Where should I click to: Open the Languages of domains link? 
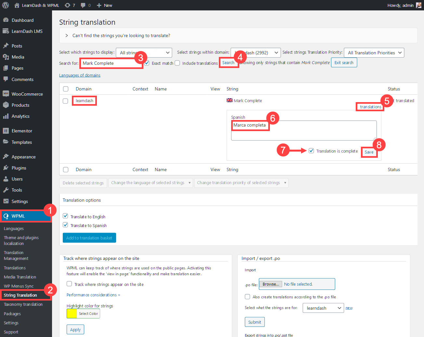80,75
